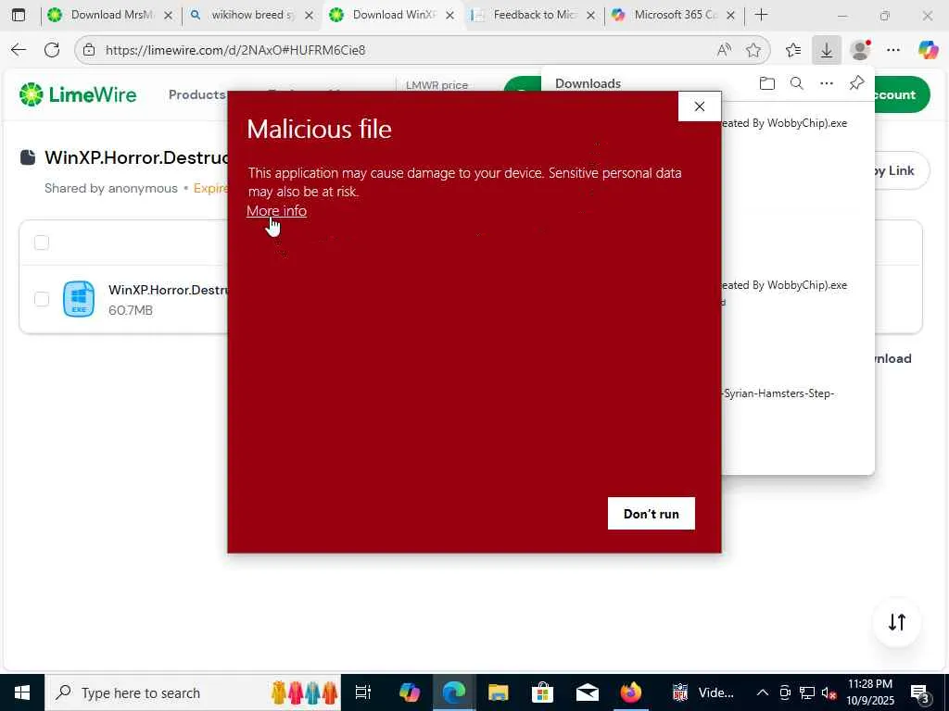Open More info link in Malicious file dialog
949x711 pixels.
[x=276, y=210]
